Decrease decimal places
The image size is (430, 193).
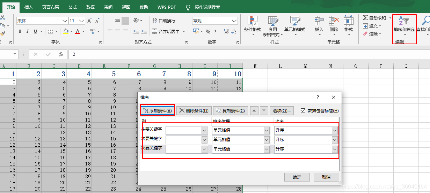pyautogui.click(x=234, y=31)
